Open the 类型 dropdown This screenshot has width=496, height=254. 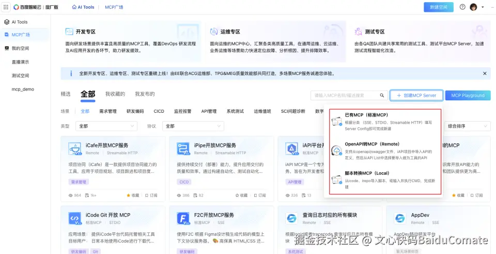[106, 126]
